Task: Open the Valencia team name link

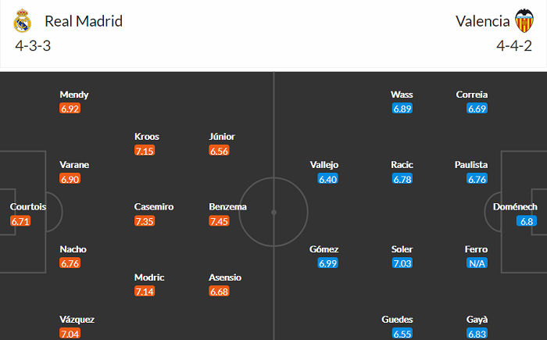Action: tap(482, 21)
